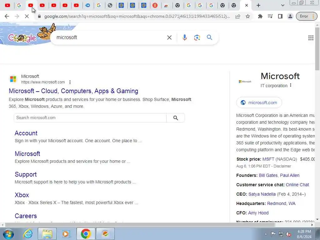Viewport: 320px width, 240px height.
Task: Start voice search with microphone
Action: click(x=184, y=37)
